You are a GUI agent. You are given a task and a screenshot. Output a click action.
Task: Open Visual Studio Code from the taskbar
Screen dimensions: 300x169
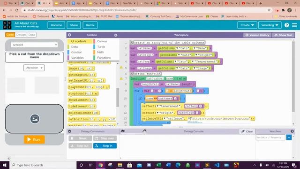click(217, 165)
